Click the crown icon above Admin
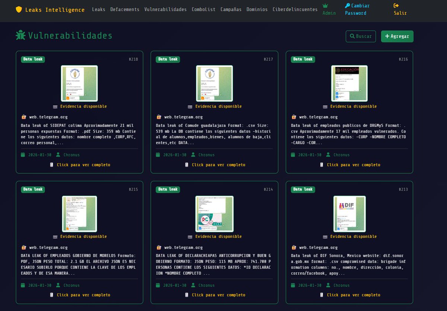 tap(325, 6)
